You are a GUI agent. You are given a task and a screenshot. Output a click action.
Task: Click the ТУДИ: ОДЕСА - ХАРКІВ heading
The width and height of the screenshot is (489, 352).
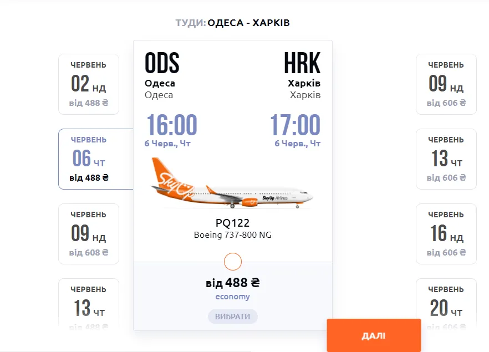click(232, 23)
